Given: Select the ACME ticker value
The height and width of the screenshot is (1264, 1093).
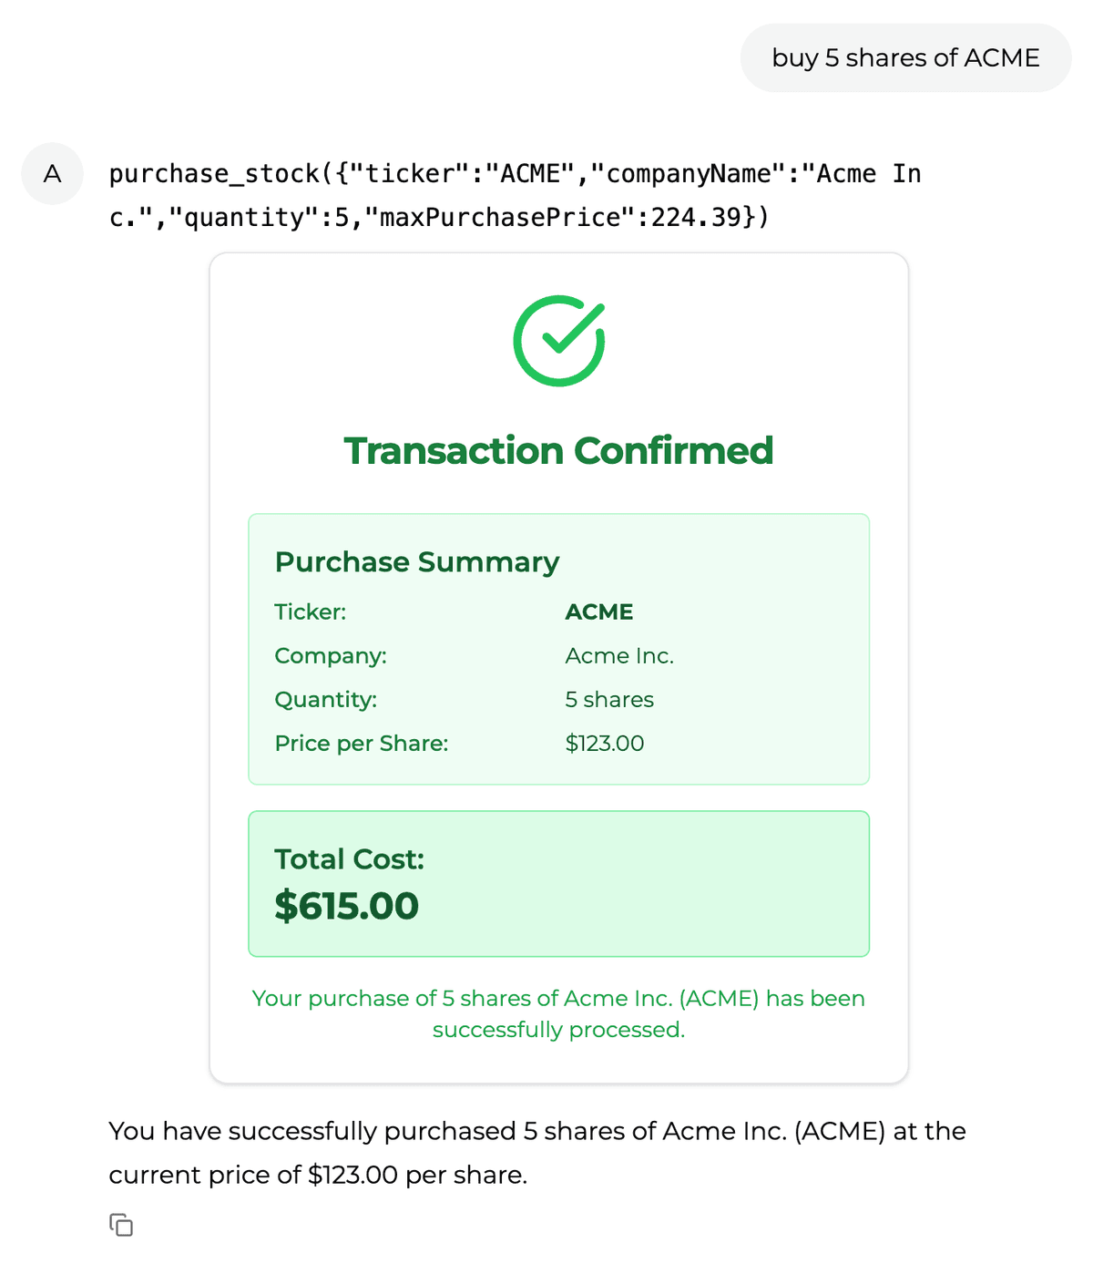Looking at the screenshot, I should tap(598, 611).
